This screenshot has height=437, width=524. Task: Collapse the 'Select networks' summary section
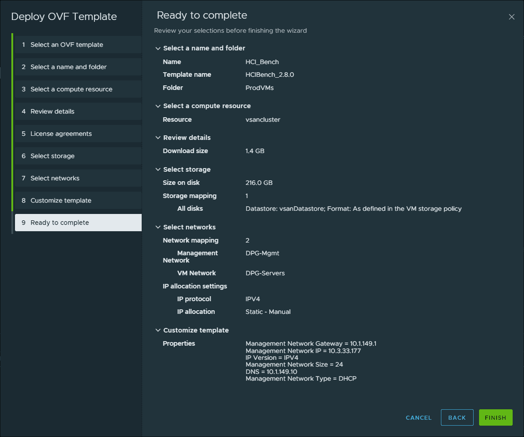[158, 227]
